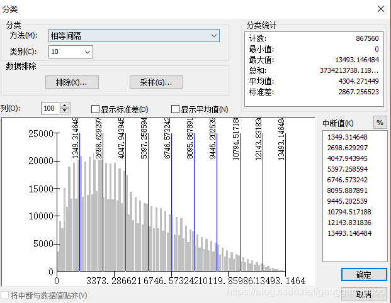Image resolution: width=391 pixels, height=303 pixels.
Task: Click the 计数 count value 867560
Action: [x=367, y=38]
